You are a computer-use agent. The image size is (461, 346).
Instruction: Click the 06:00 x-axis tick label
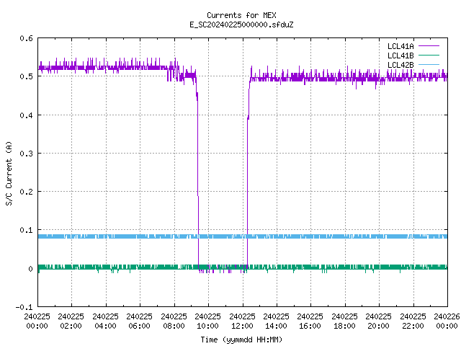(139, 326)
